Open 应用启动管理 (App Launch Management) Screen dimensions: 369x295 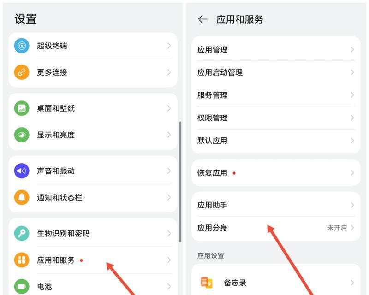220,72
